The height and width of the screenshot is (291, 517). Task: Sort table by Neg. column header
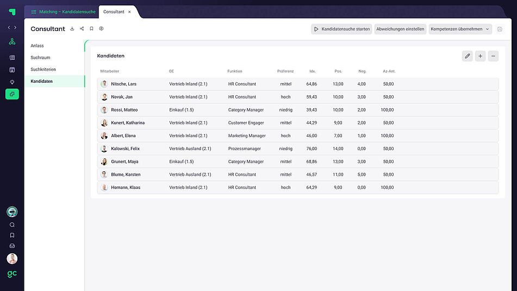(x=363, y=71)
